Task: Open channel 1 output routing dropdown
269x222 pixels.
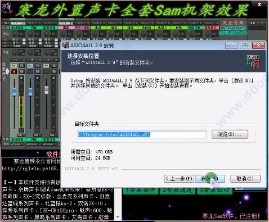Action: (17, 144)
